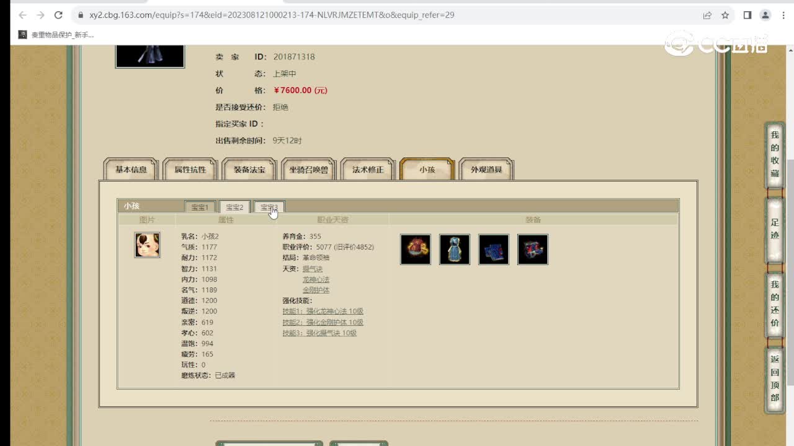The image size is (794, 446).
Task: Click 耐力 1172 attribute
Action: click(199, 258)
